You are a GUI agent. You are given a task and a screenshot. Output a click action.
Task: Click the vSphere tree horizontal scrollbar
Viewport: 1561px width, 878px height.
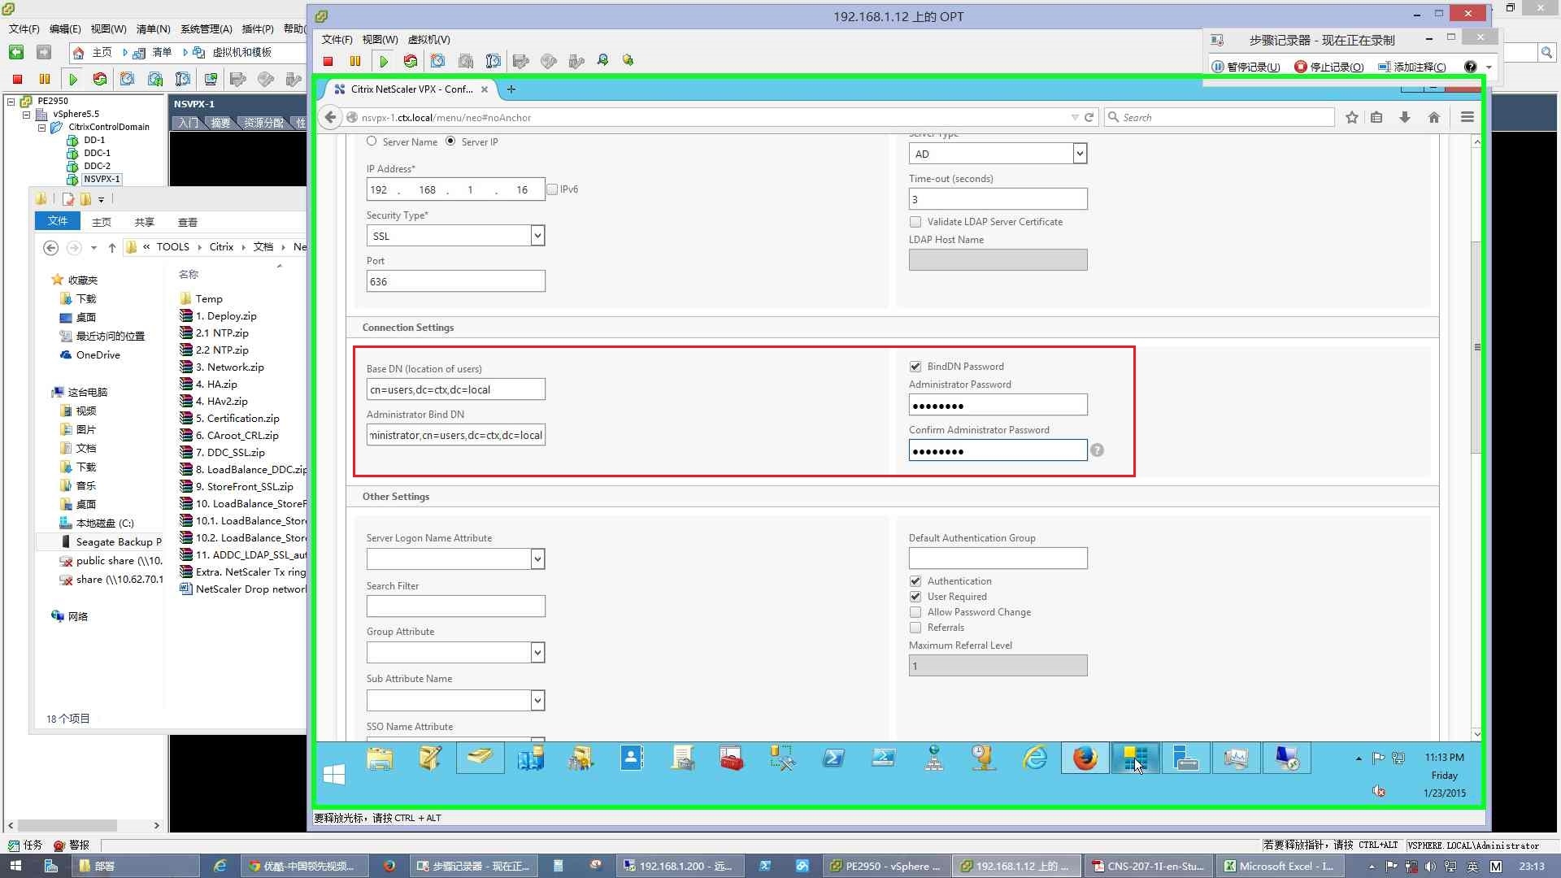click(67, 825)
